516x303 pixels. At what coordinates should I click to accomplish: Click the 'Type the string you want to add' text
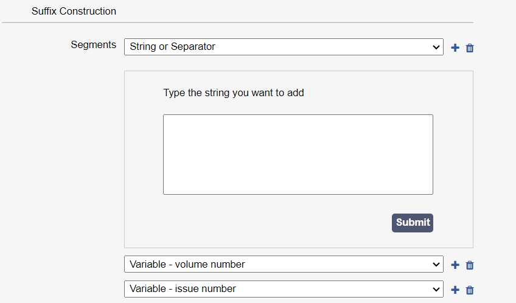(234, 93)
